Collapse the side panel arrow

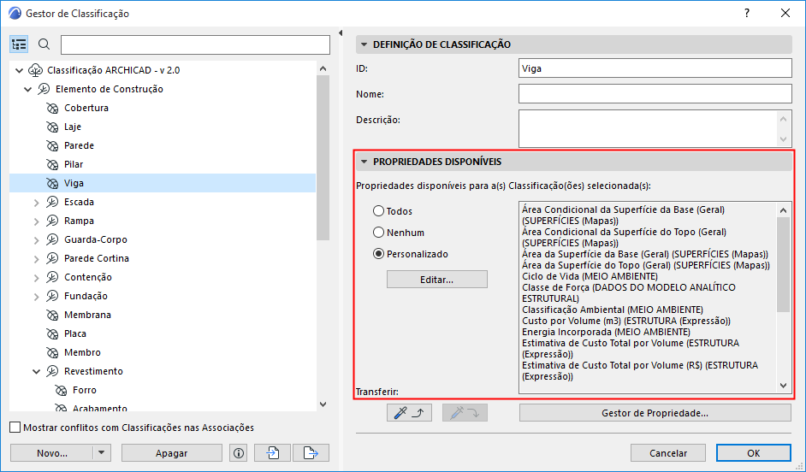[341, 33]
